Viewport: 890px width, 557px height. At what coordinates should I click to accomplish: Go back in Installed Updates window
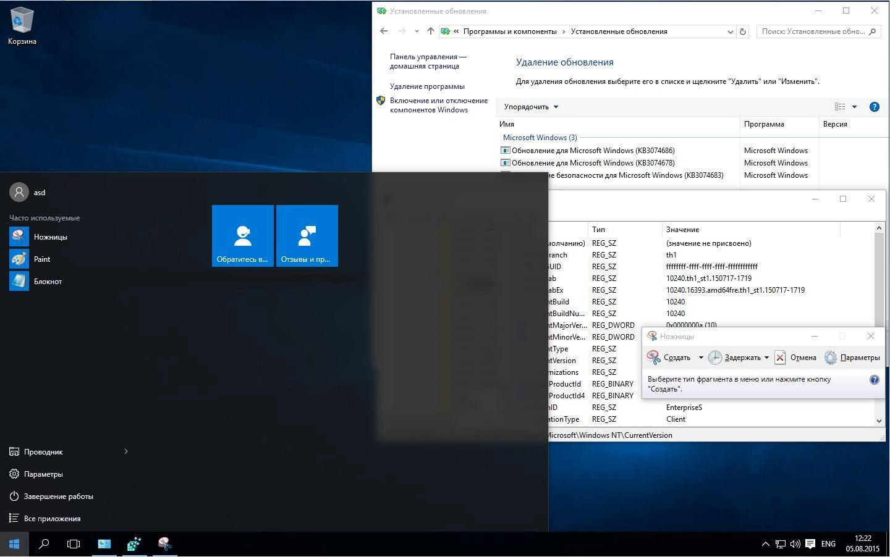(384, 31)
